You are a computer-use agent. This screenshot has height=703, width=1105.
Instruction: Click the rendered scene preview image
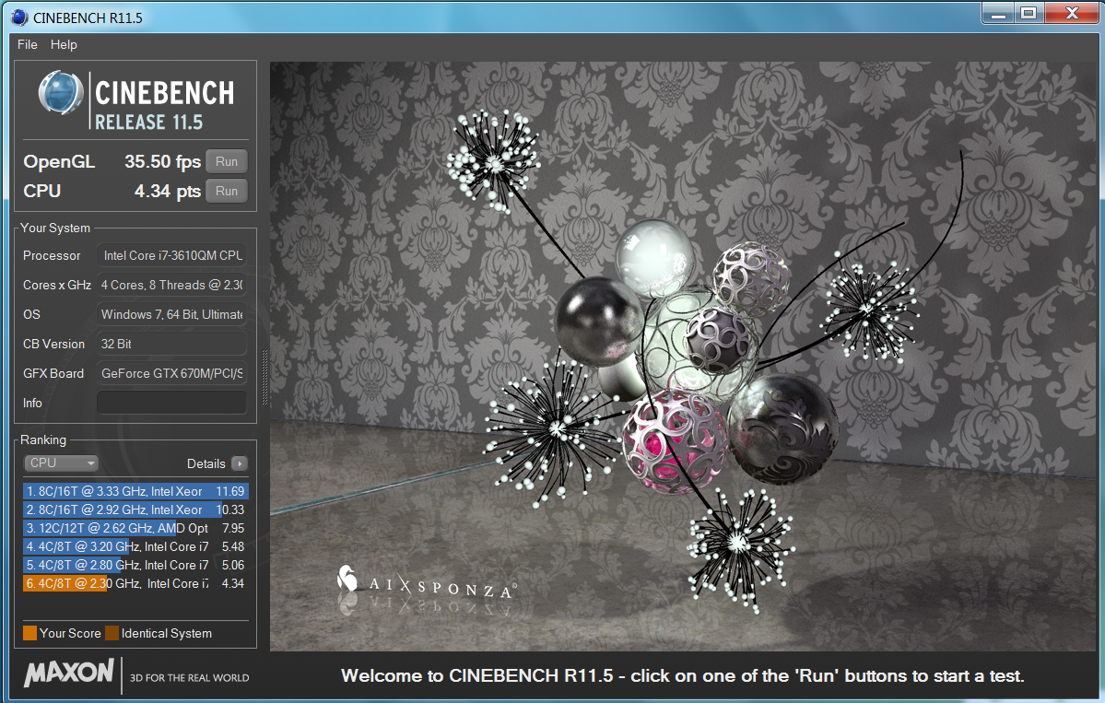point(684,356)
